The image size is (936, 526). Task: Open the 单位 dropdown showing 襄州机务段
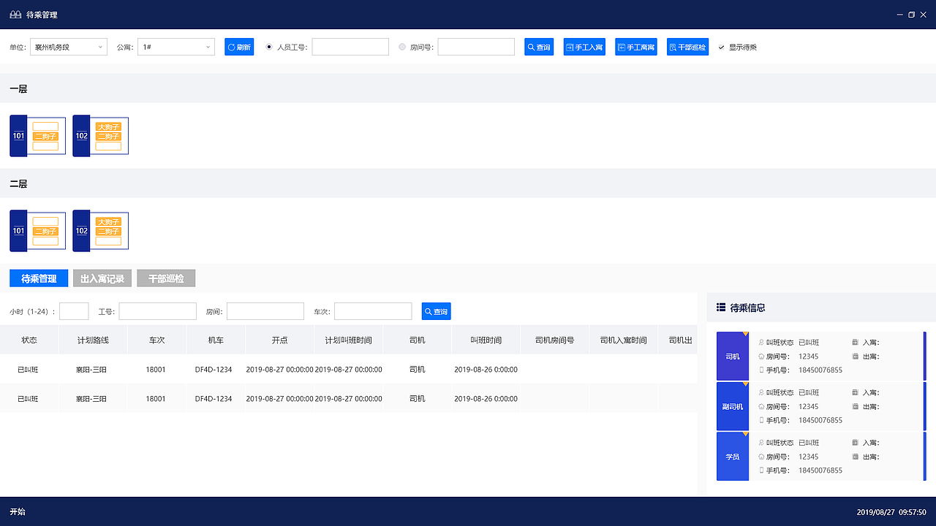(69, 47)
